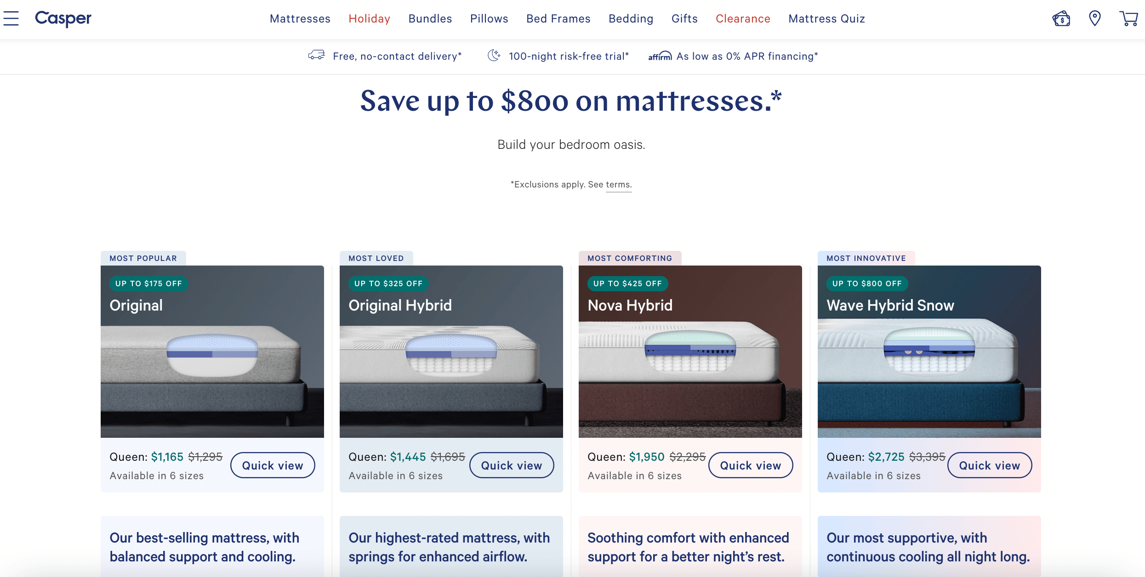The image size is (1145, 577).
Task: Click the terms link
Action: 619,185
